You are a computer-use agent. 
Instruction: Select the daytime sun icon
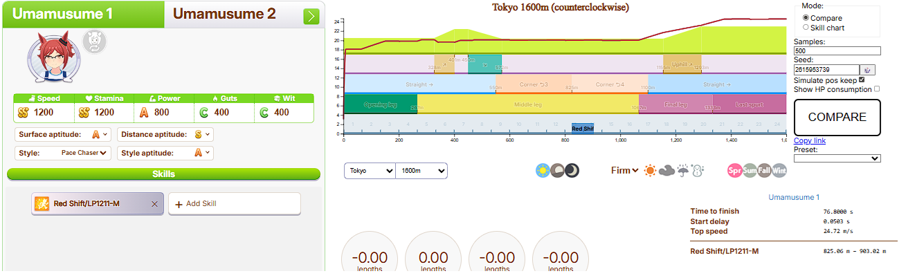click(543, 170)
